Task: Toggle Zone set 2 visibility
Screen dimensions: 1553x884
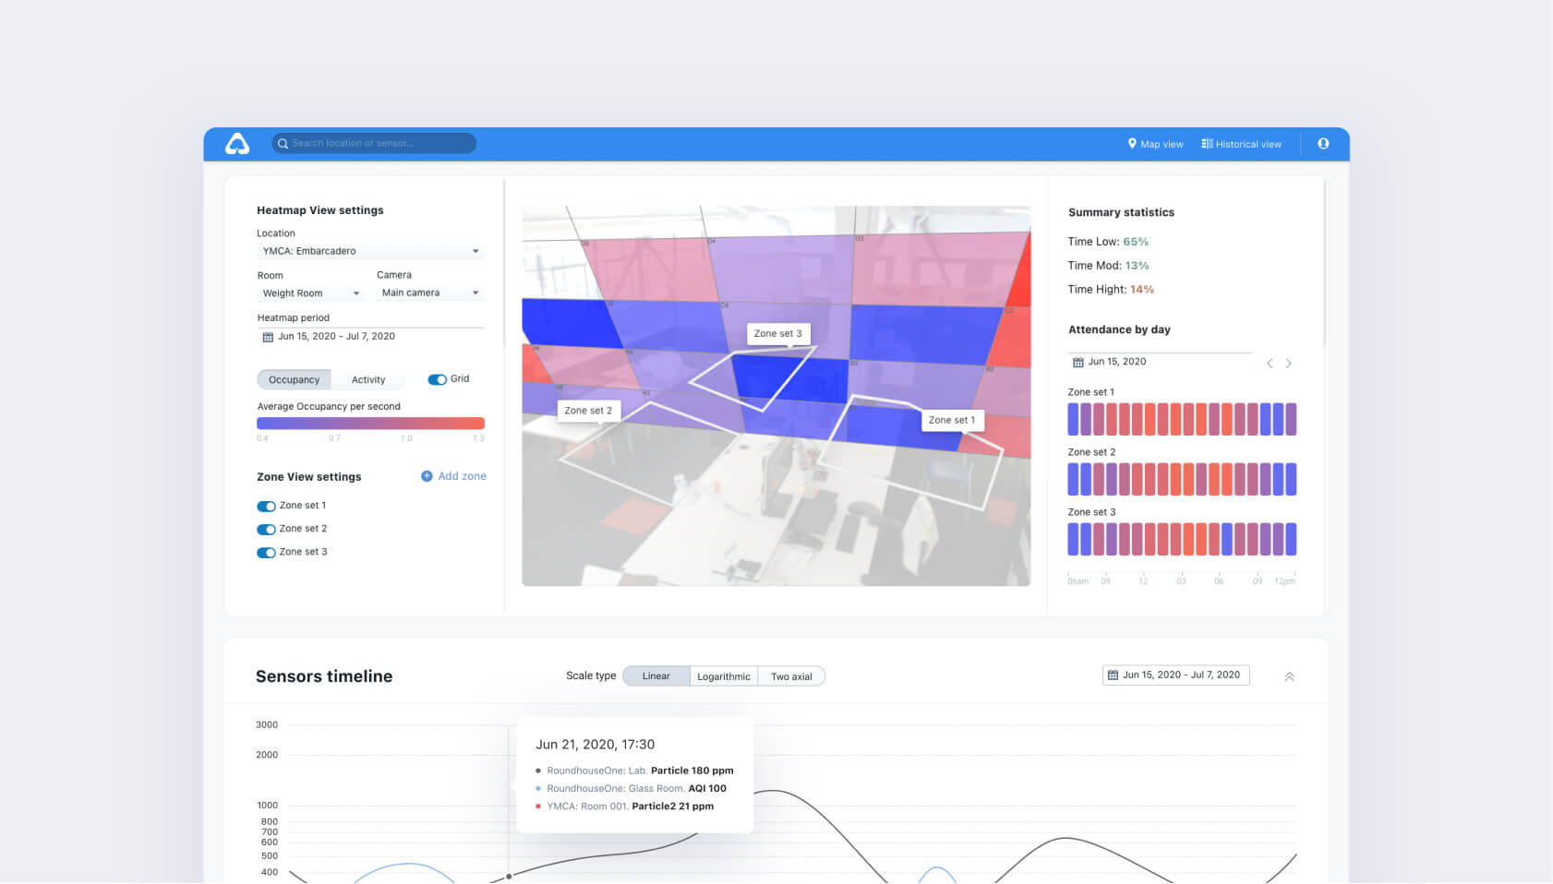Action: click(x=266, y=530)
